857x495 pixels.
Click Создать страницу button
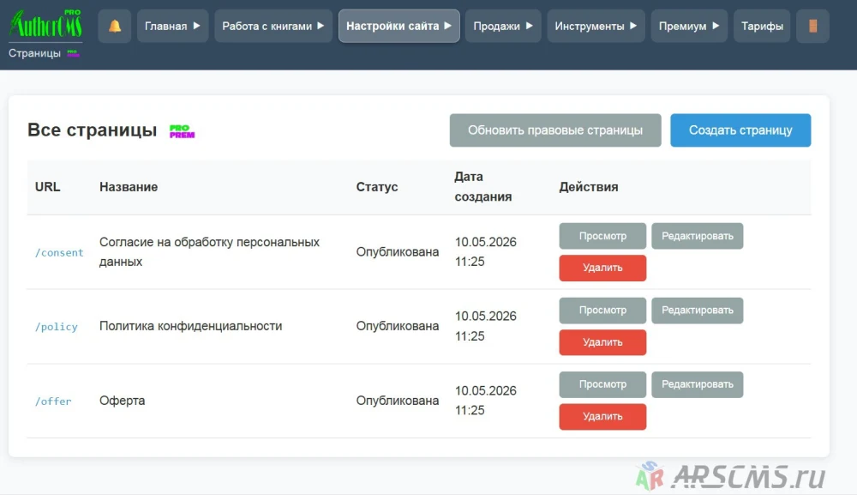coord(740,130)
